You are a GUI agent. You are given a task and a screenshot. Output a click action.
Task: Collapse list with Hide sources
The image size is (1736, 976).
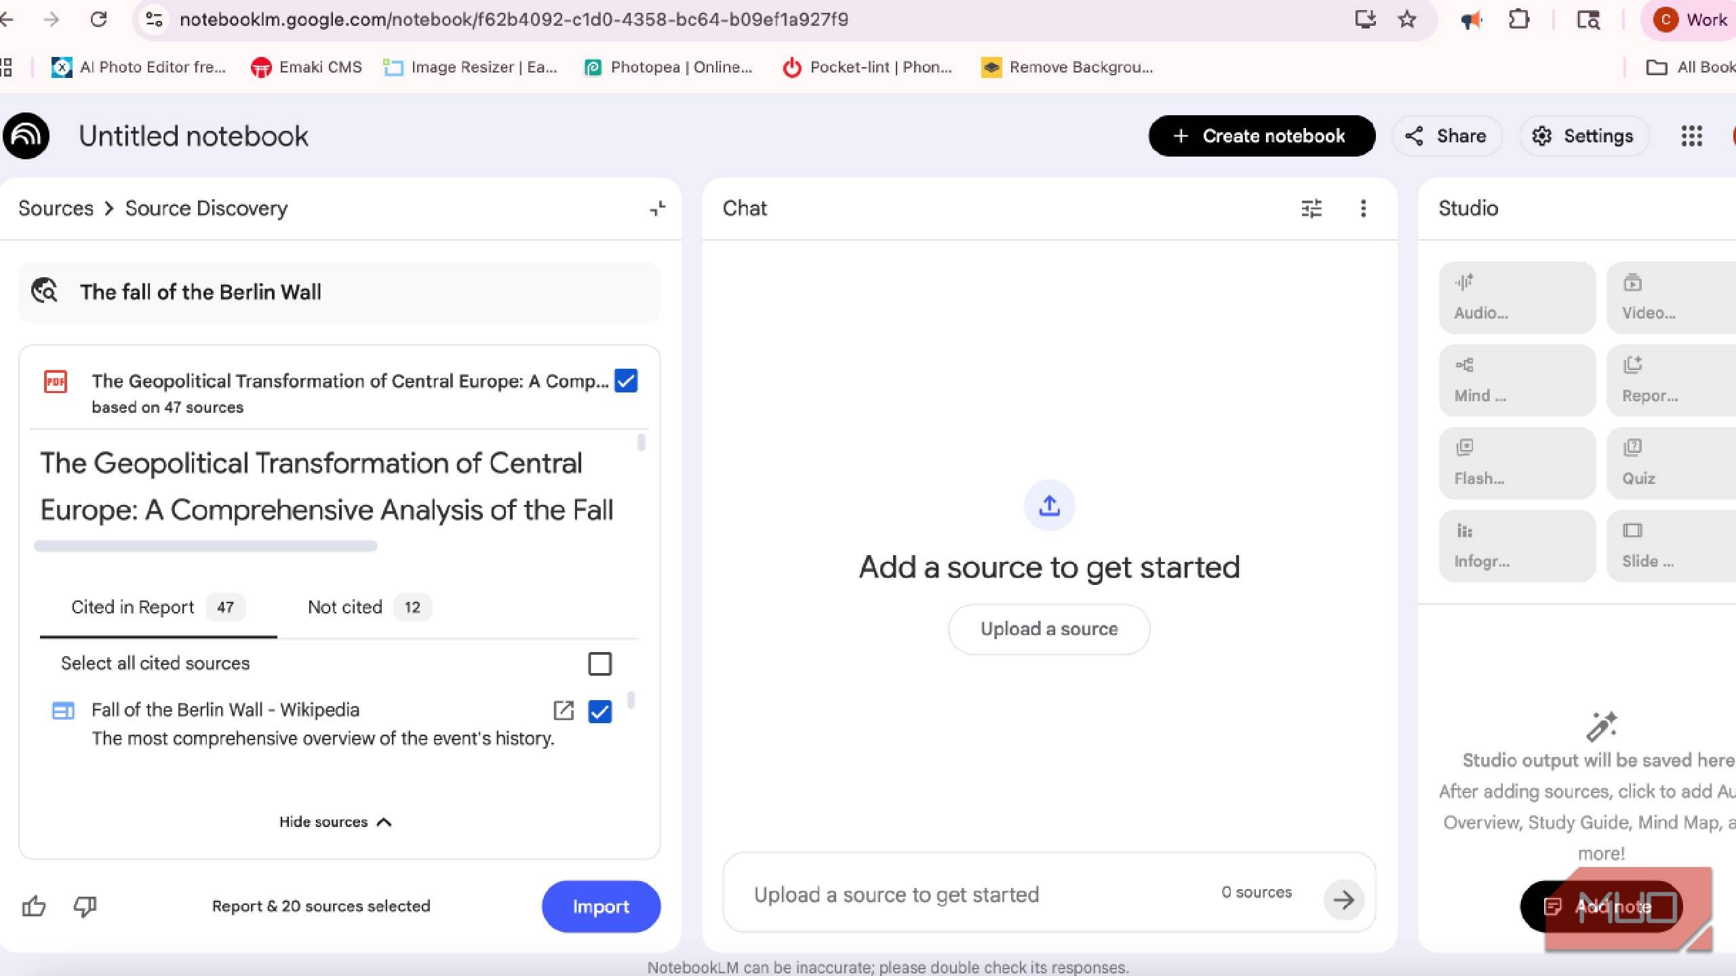[336, 822]
